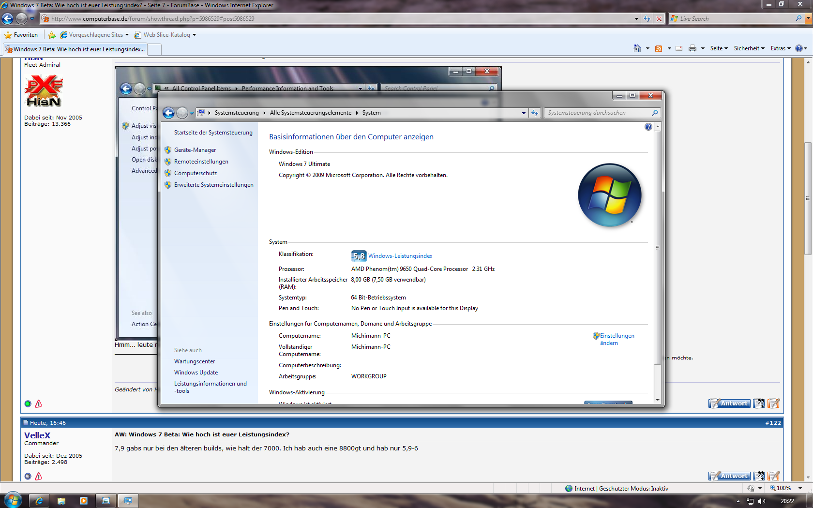Open Windows Update link
This screenshot has height=508, width=813.
(x=196, y=373)
